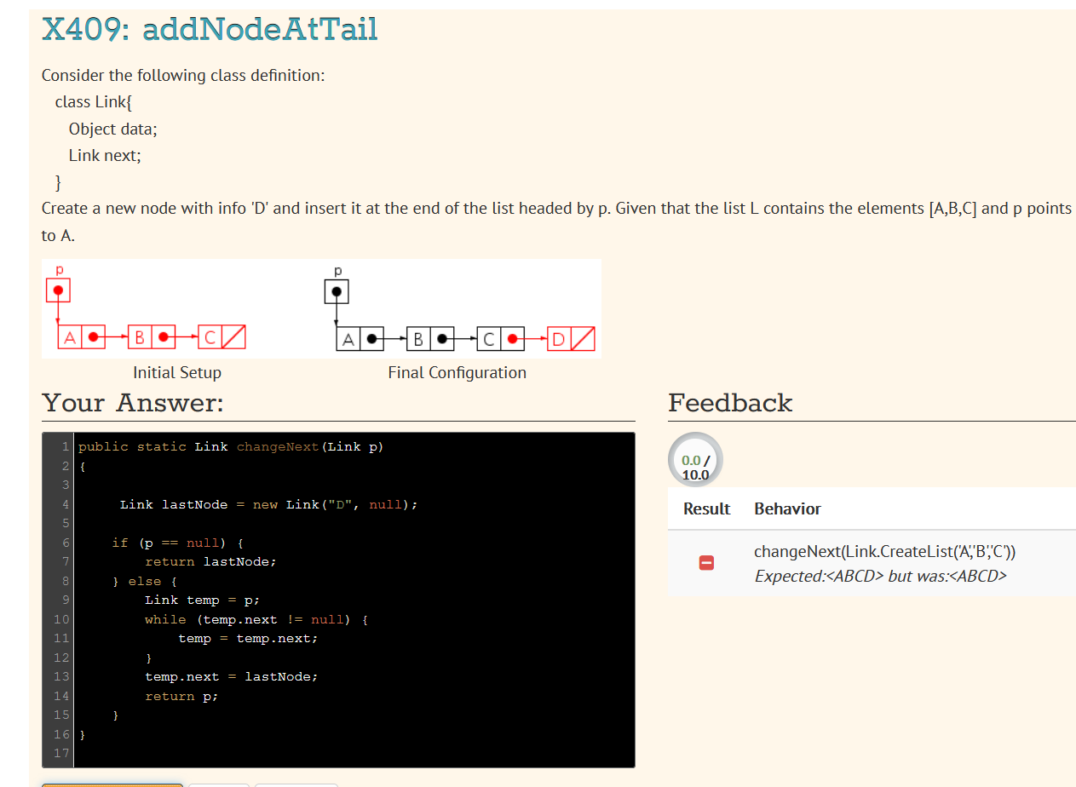
Task: Click the red failure icon in the Result column
Action: 705,562
